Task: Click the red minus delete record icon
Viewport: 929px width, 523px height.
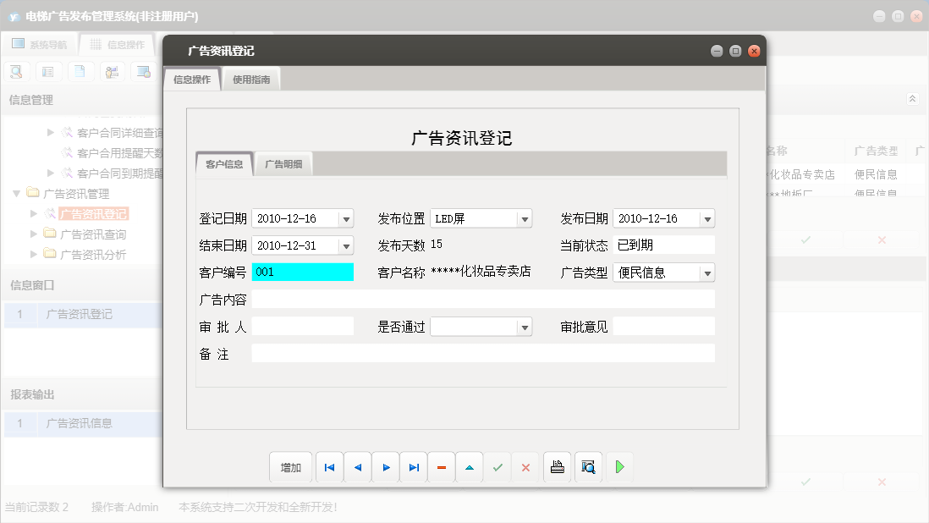Action: pyautogui.click(x=441, y=466)
